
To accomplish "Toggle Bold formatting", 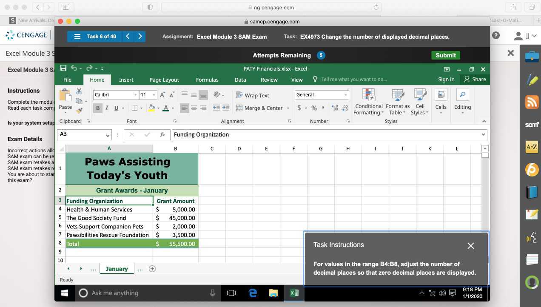I will pyautogui.click(x=98, y=108).
